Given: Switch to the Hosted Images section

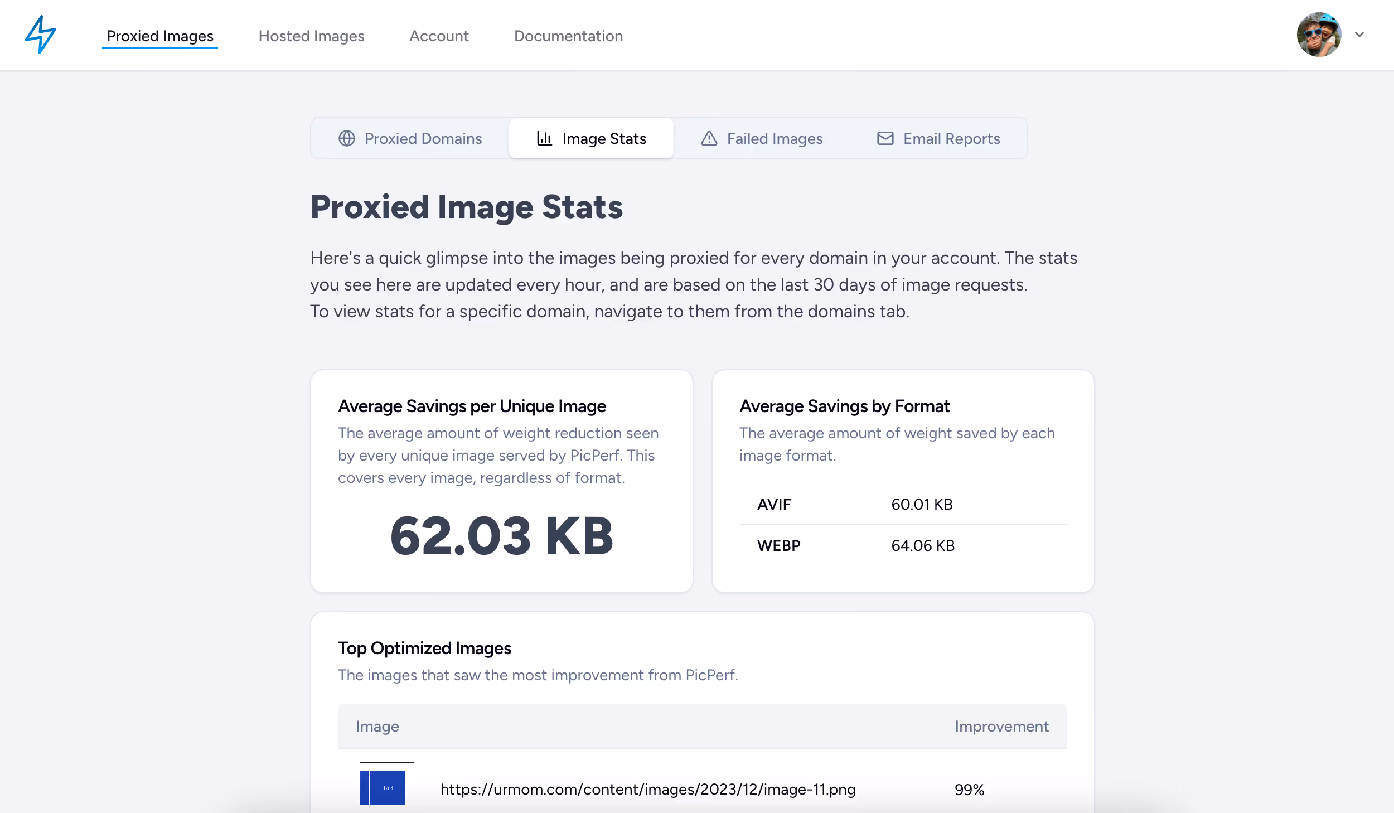Looking at the screenshot, I should 311,36.
